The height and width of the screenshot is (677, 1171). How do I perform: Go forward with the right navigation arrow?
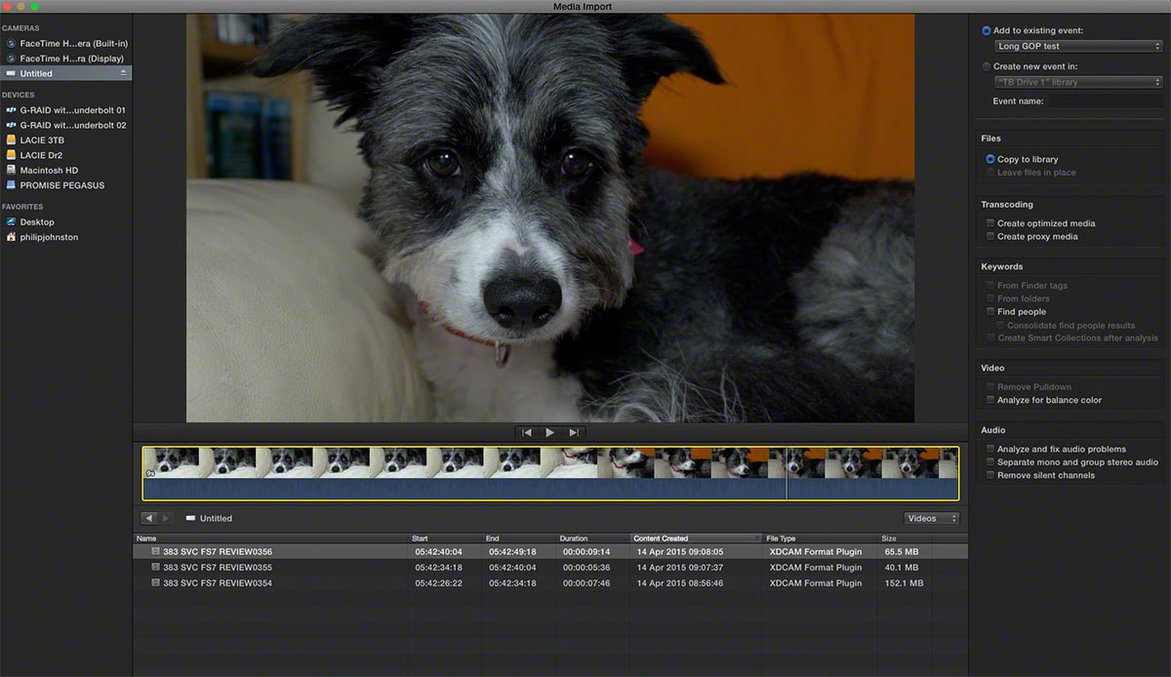[x=165, y=518]
